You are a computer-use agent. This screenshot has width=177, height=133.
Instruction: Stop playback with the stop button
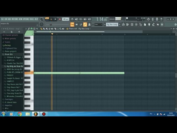[x=55, y=19]
